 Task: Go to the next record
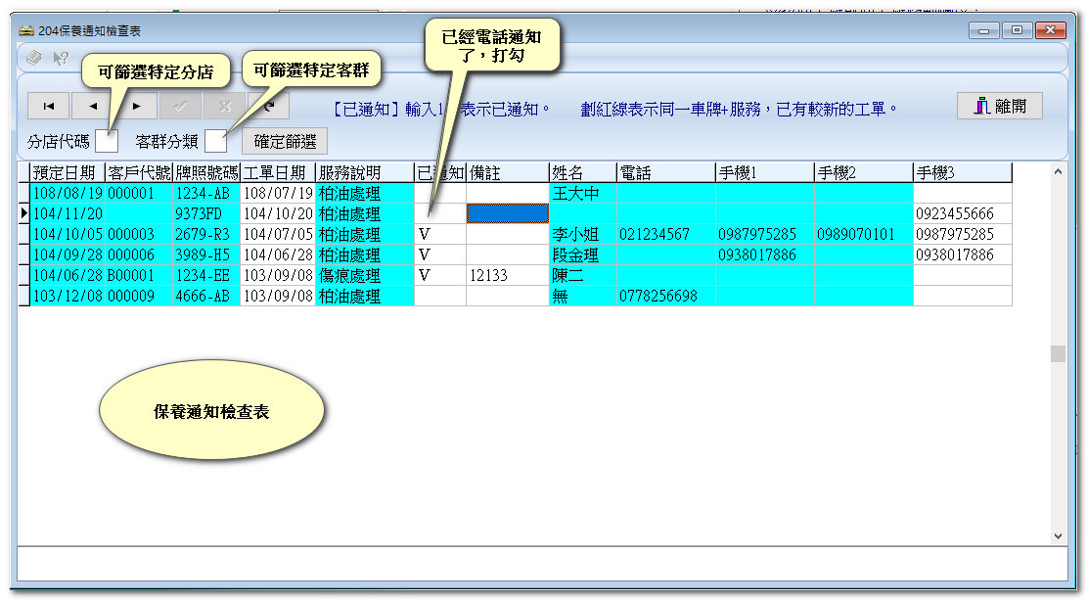pos(137,106)
